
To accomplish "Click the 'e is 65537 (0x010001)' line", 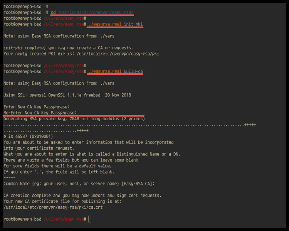I will click(x=28, y=136).
